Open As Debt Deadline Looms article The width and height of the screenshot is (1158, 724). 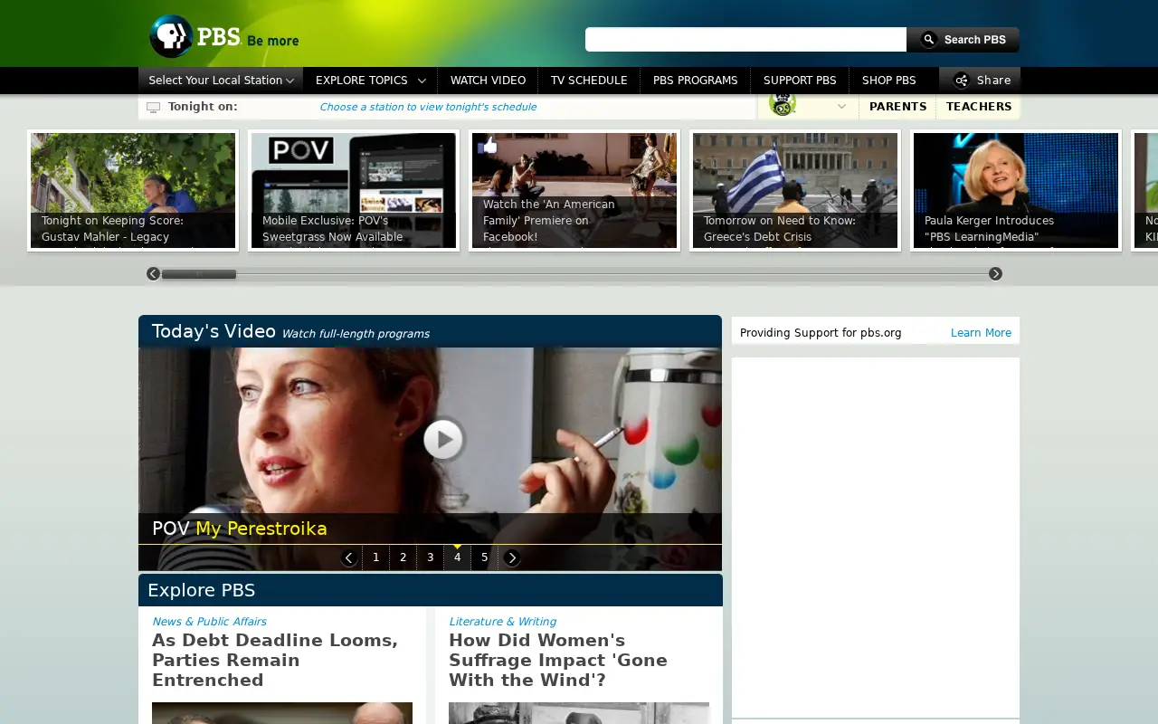275,660
